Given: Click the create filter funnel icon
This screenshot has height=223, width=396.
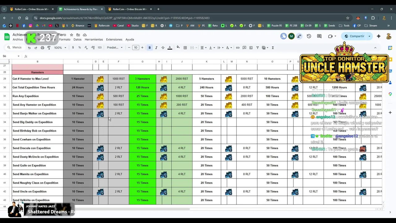Looking at the screenshot, I should tap(257, 48).
